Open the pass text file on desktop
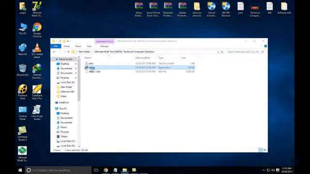Screen dimensions: 310x174 pyautogui.click(x=240, y=8)
